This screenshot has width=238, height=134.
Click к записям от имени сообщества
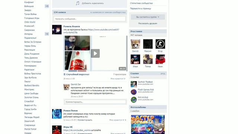coord(108,12)
